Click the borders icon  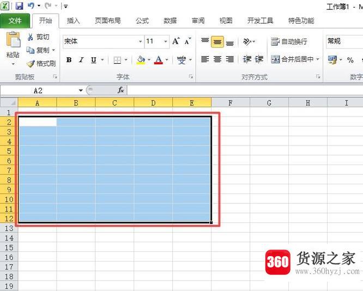[117, 60]
